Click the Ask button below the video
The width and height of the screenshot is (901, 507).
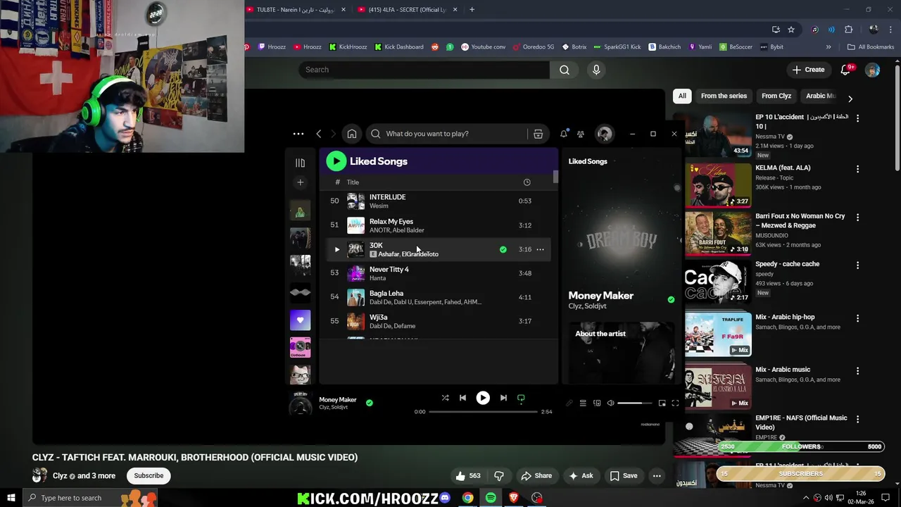tap(581, 475)
